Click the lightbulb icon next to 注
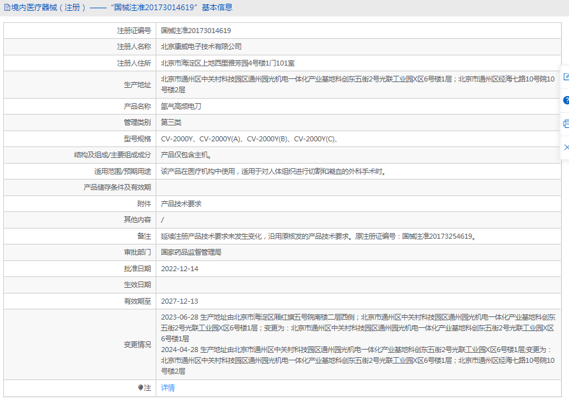Viewport: 569px width, 403px height. point(141,388)
